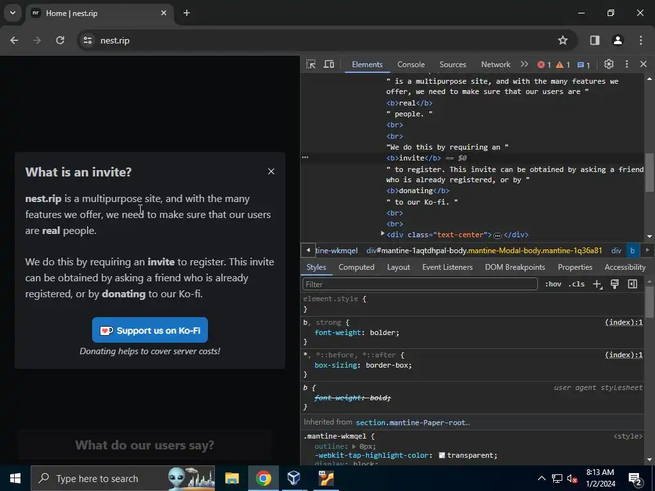Open (index):1 link for box-sizing rule
This screenshot has width=655, height=491.
tap(624, 354)
